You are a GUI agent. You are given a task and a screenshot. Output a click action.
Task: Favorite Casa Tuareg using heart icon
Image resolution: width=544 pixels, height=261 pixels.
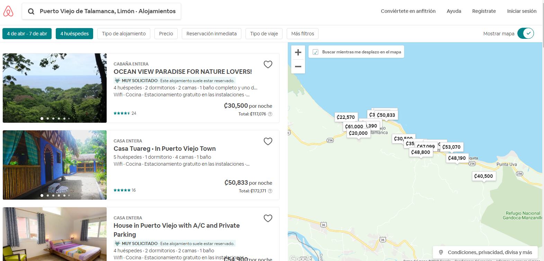268,141
